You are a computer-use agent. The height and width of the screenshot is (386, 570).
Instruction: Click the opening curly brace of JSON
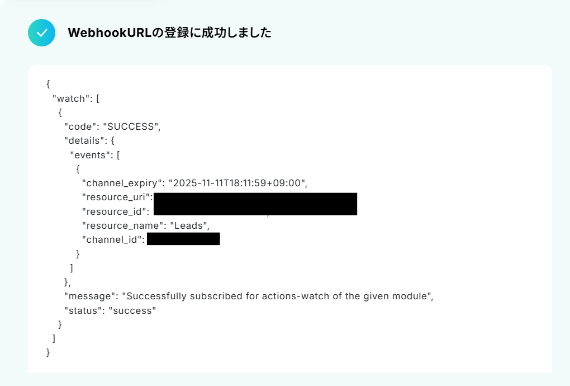pos(48,84)
